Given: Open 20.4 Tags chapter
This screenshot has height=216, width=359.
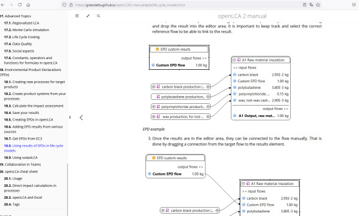Looking at the screenshot, I should click(12, 204).
